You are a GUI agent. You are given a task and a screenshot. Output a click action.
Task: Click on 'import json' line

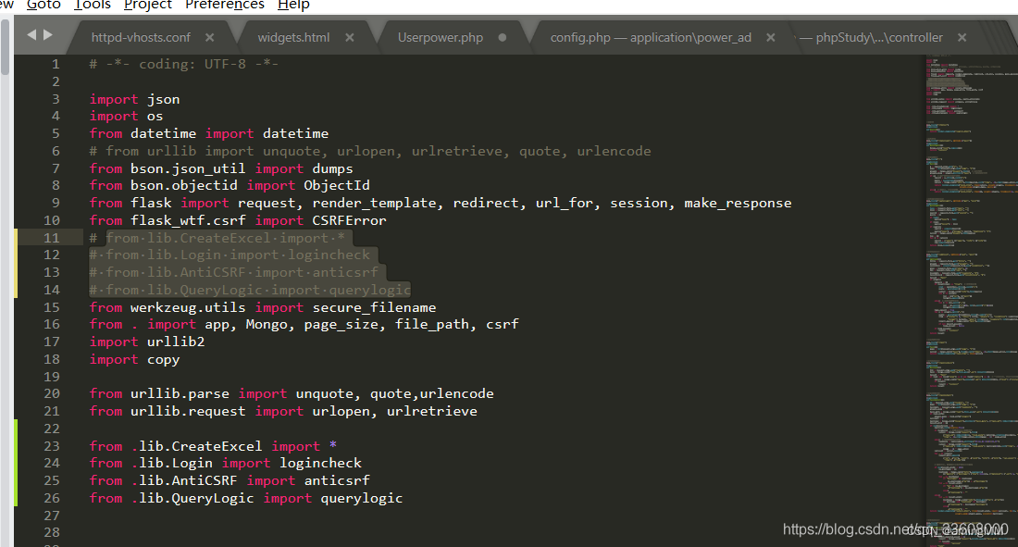point(134,99)
